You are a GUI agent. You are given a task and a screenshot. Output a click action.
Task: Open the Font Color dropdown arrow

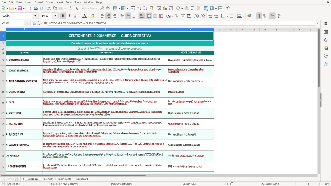click(89, 16)
